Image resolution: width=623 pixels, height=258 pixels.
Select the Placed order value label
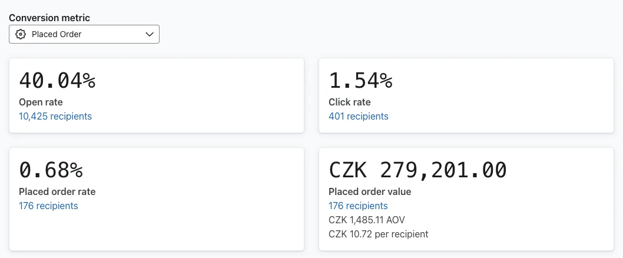370,191
